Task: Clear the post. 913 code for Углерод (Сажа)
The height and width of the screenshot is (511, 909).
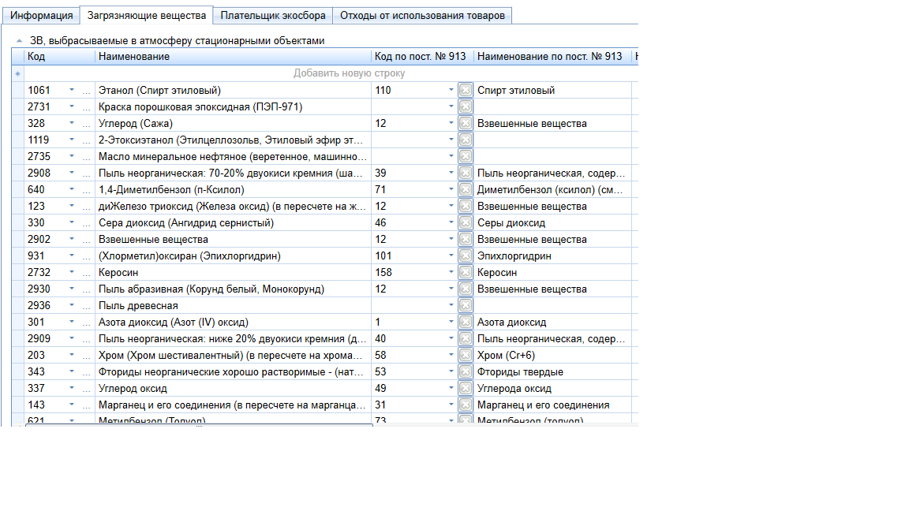Action: [x=466, y=123]
